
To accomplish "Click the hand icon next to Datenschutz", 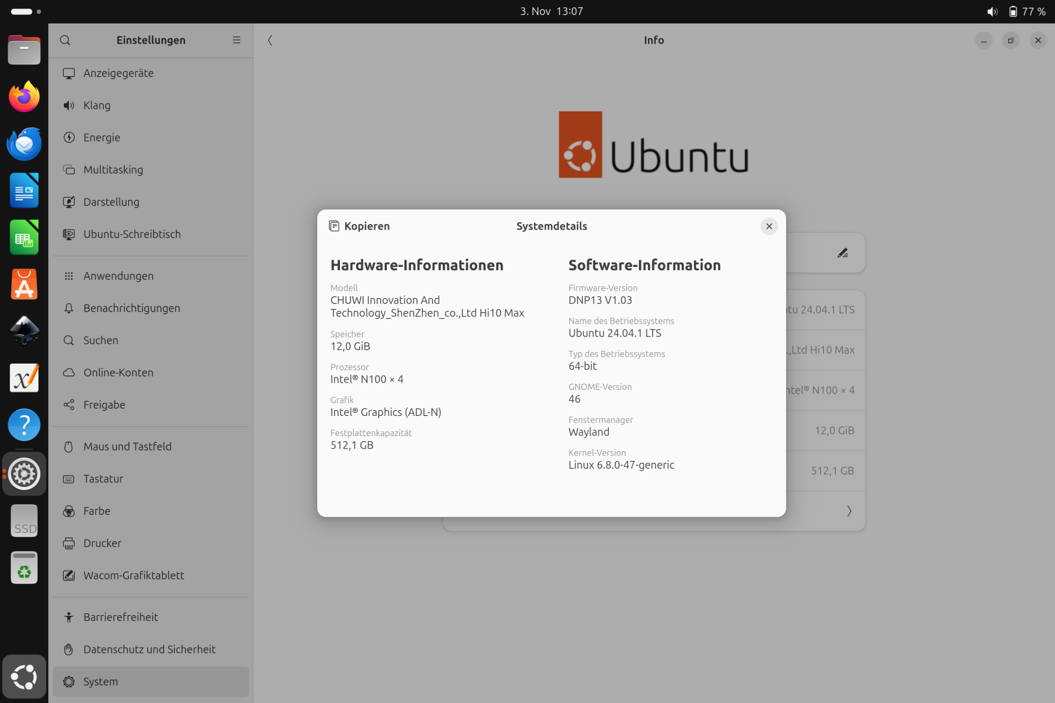I will point(69,650).
